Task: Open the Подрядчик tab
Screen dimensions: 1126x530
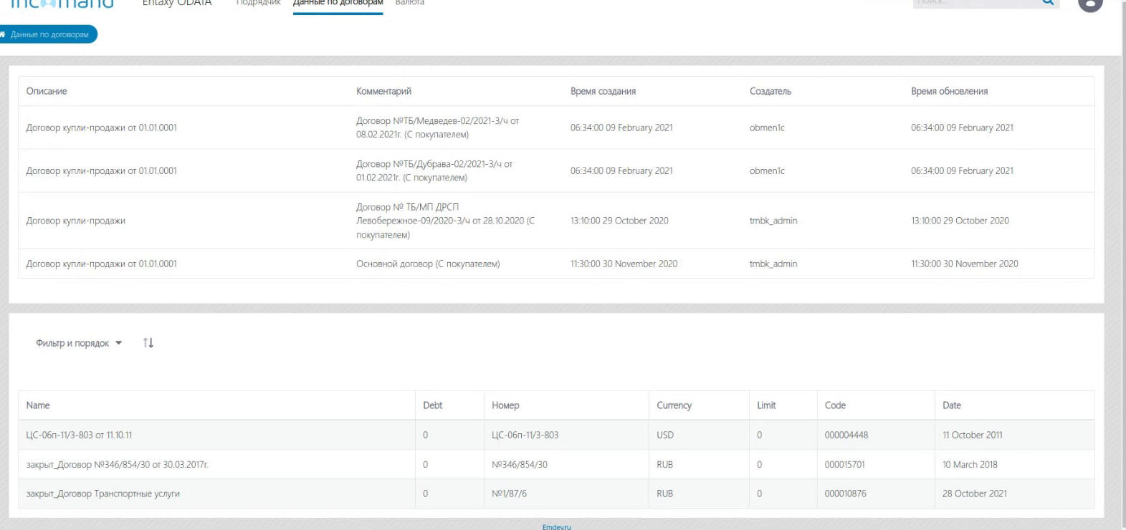Action: coord(258,3)
